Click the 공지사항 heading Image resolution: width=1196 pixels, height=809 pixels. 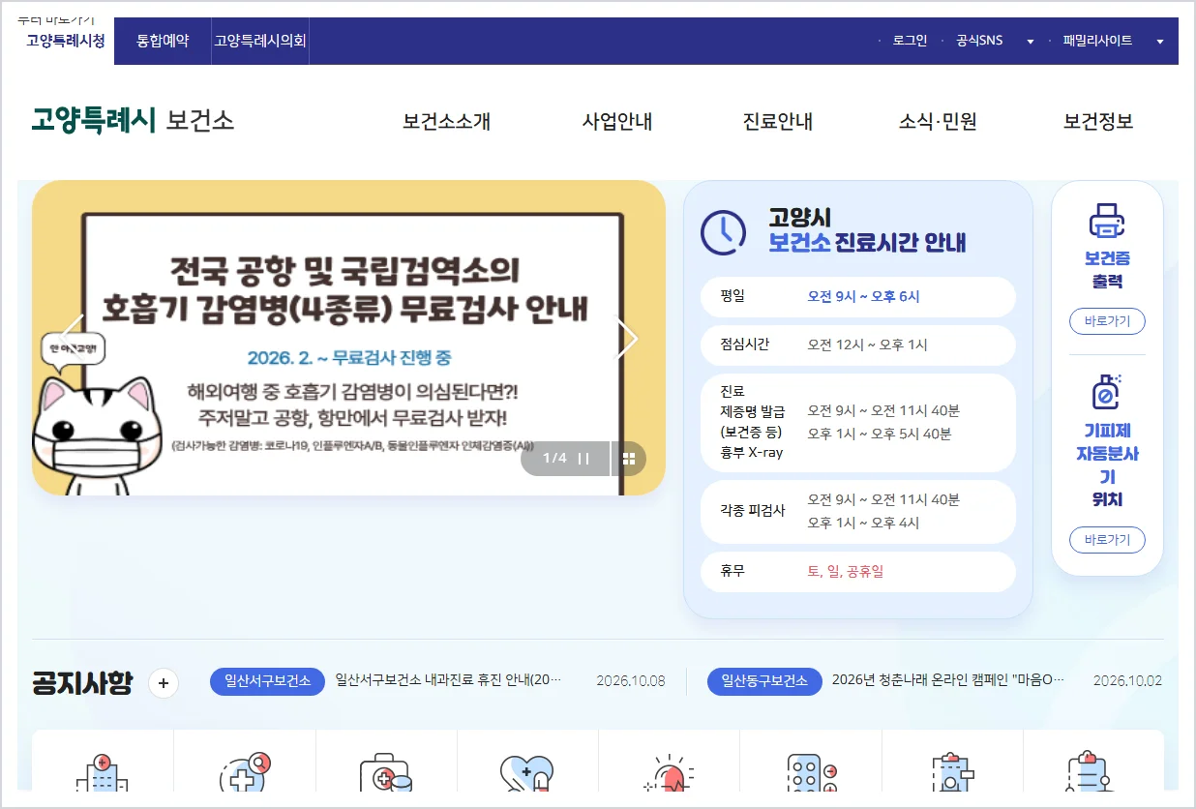click(82, 683)
